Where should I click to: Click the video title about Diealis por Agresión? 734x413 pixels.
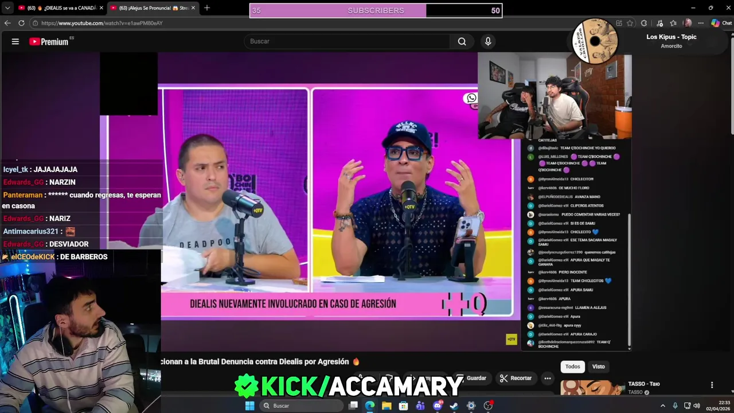click(261, 361)
